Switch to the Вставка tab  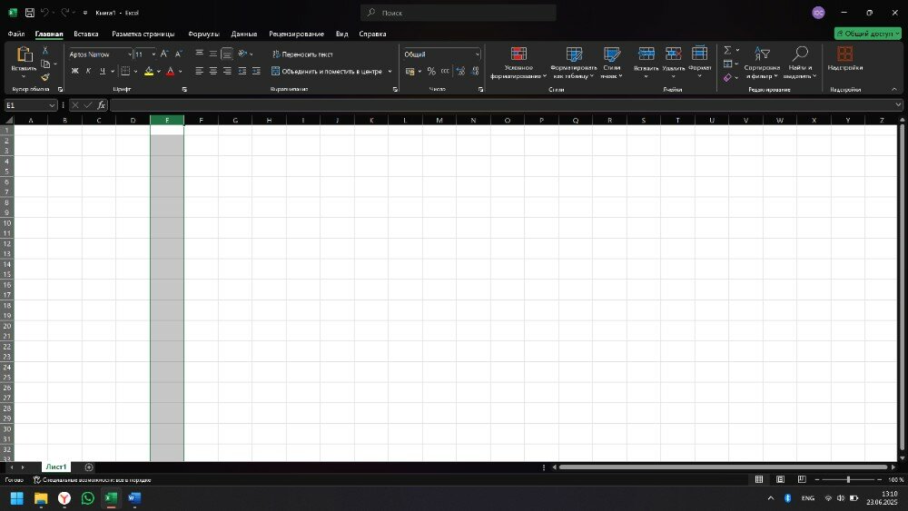tap(85, 34)
